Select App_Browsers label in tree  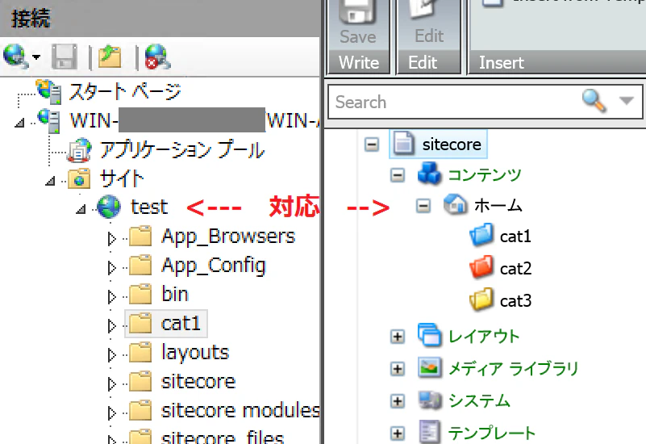click(228, 237)
